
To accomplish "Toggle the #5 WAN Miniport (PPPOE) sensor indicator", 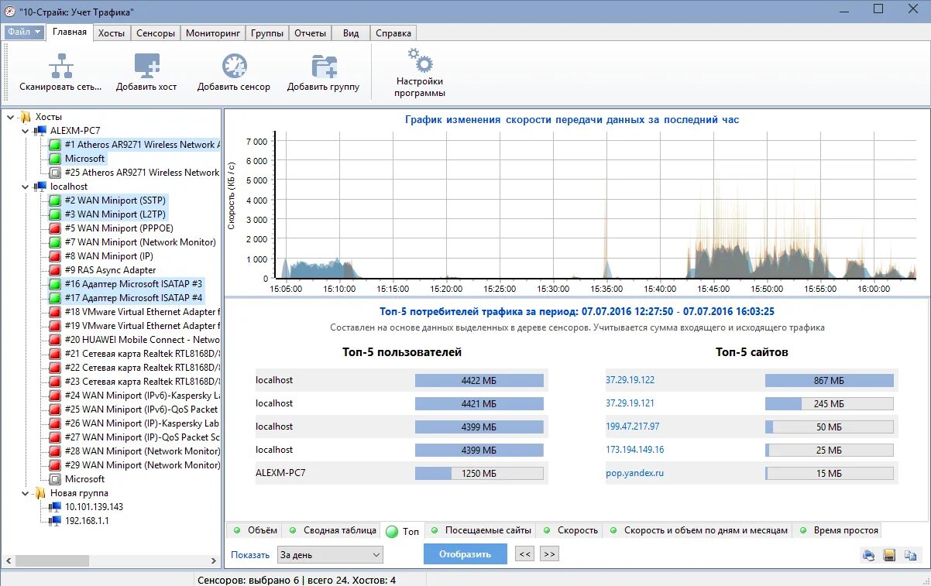I will point(55,228).
